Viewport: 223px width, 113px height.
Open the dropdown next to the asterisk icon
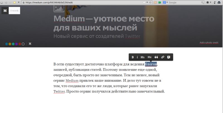pyautogui.click(x=210, y=3)
